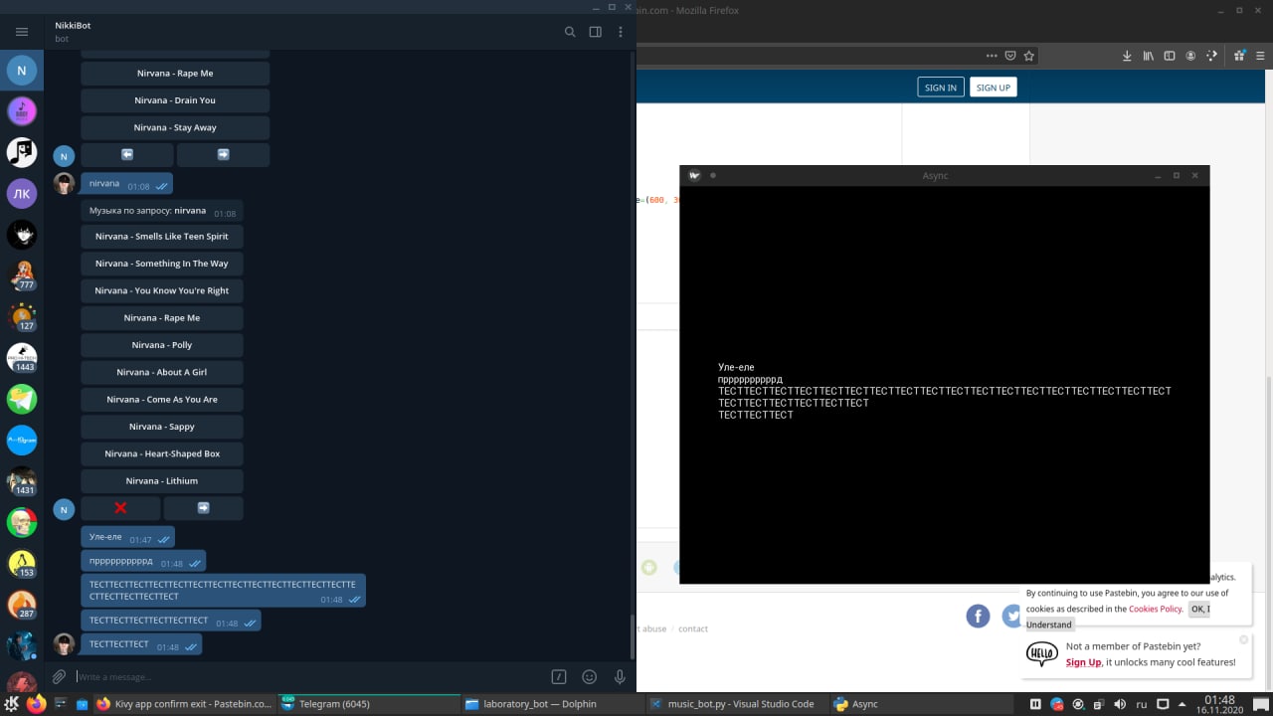Viewport: 1273px width, 716px height.
Task: Launch Firefox from taskbar pinned icon
Action: (36, 704)
